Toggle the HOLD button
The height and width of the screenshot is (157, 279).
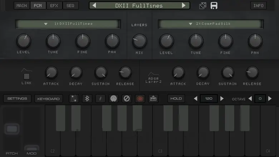click(176, 98)
